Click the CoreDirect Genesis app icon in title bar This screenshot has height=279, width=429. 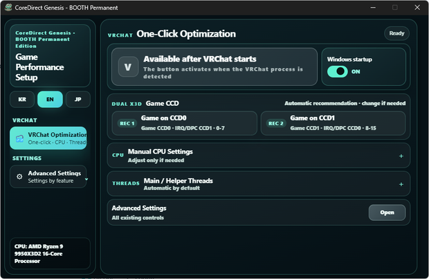[8, 8]
